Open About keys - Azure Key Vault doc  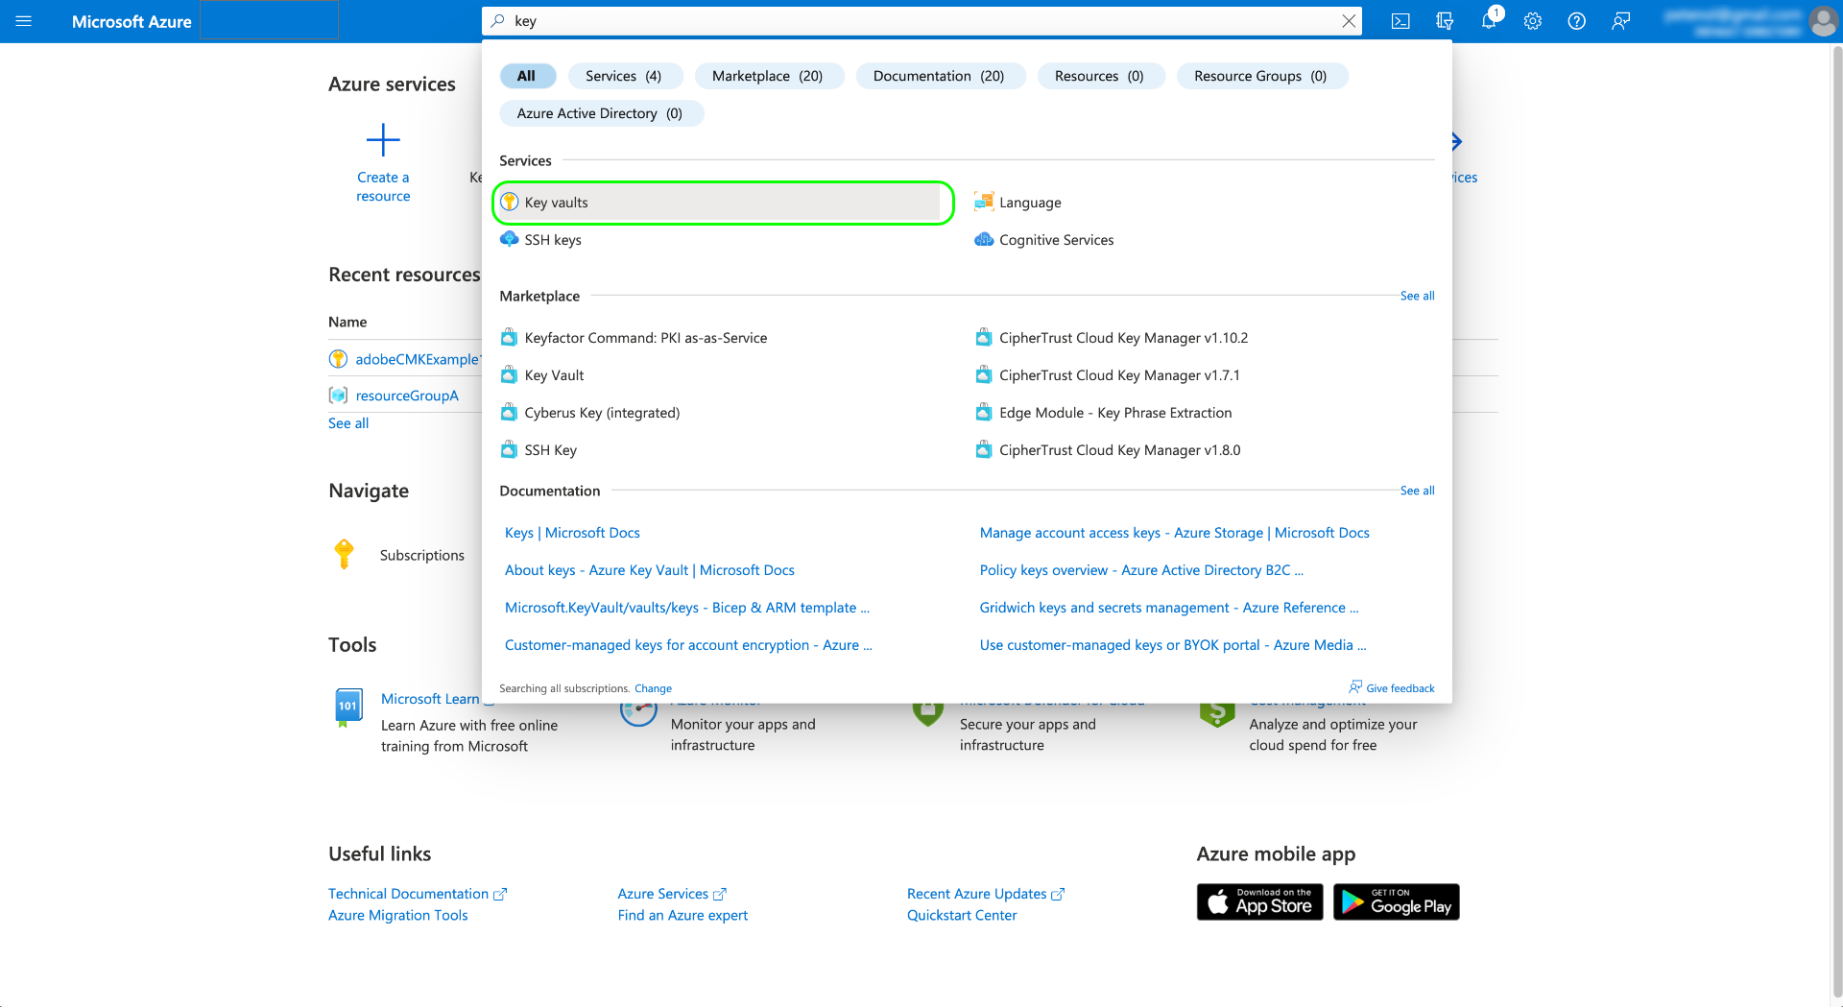click(650, 570)
